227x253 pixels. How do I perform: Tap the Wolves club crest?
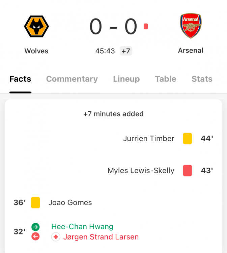coord(36,27)
